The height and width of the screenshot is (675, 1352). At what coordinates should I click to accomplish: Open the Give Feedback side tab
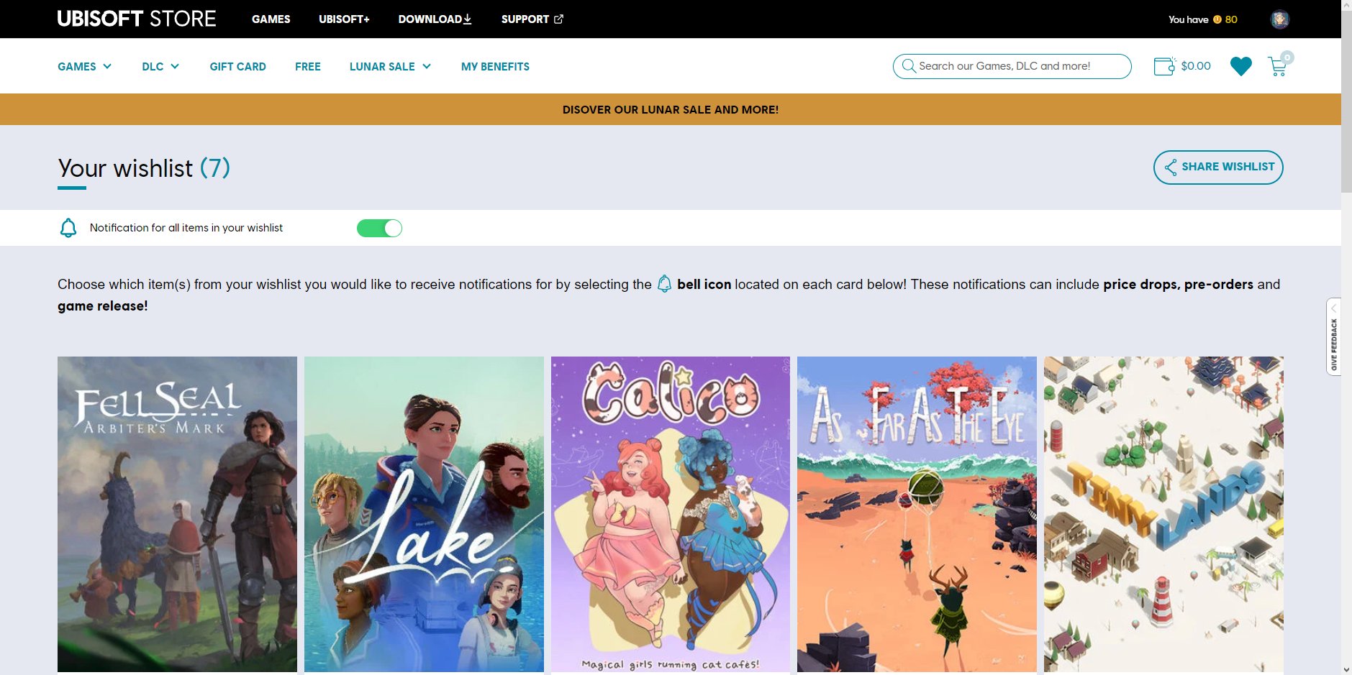coord(1333,336)
